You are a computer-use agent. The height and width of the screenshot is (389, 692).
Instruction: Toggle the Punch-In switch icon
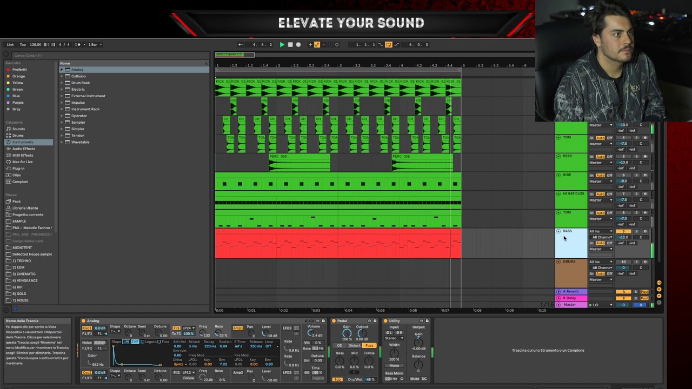pos(381,44)
